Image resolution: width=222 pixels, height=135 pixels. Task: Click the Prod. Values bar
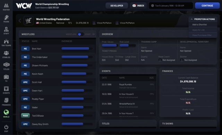pyautogui.click(x=110, y=45)
